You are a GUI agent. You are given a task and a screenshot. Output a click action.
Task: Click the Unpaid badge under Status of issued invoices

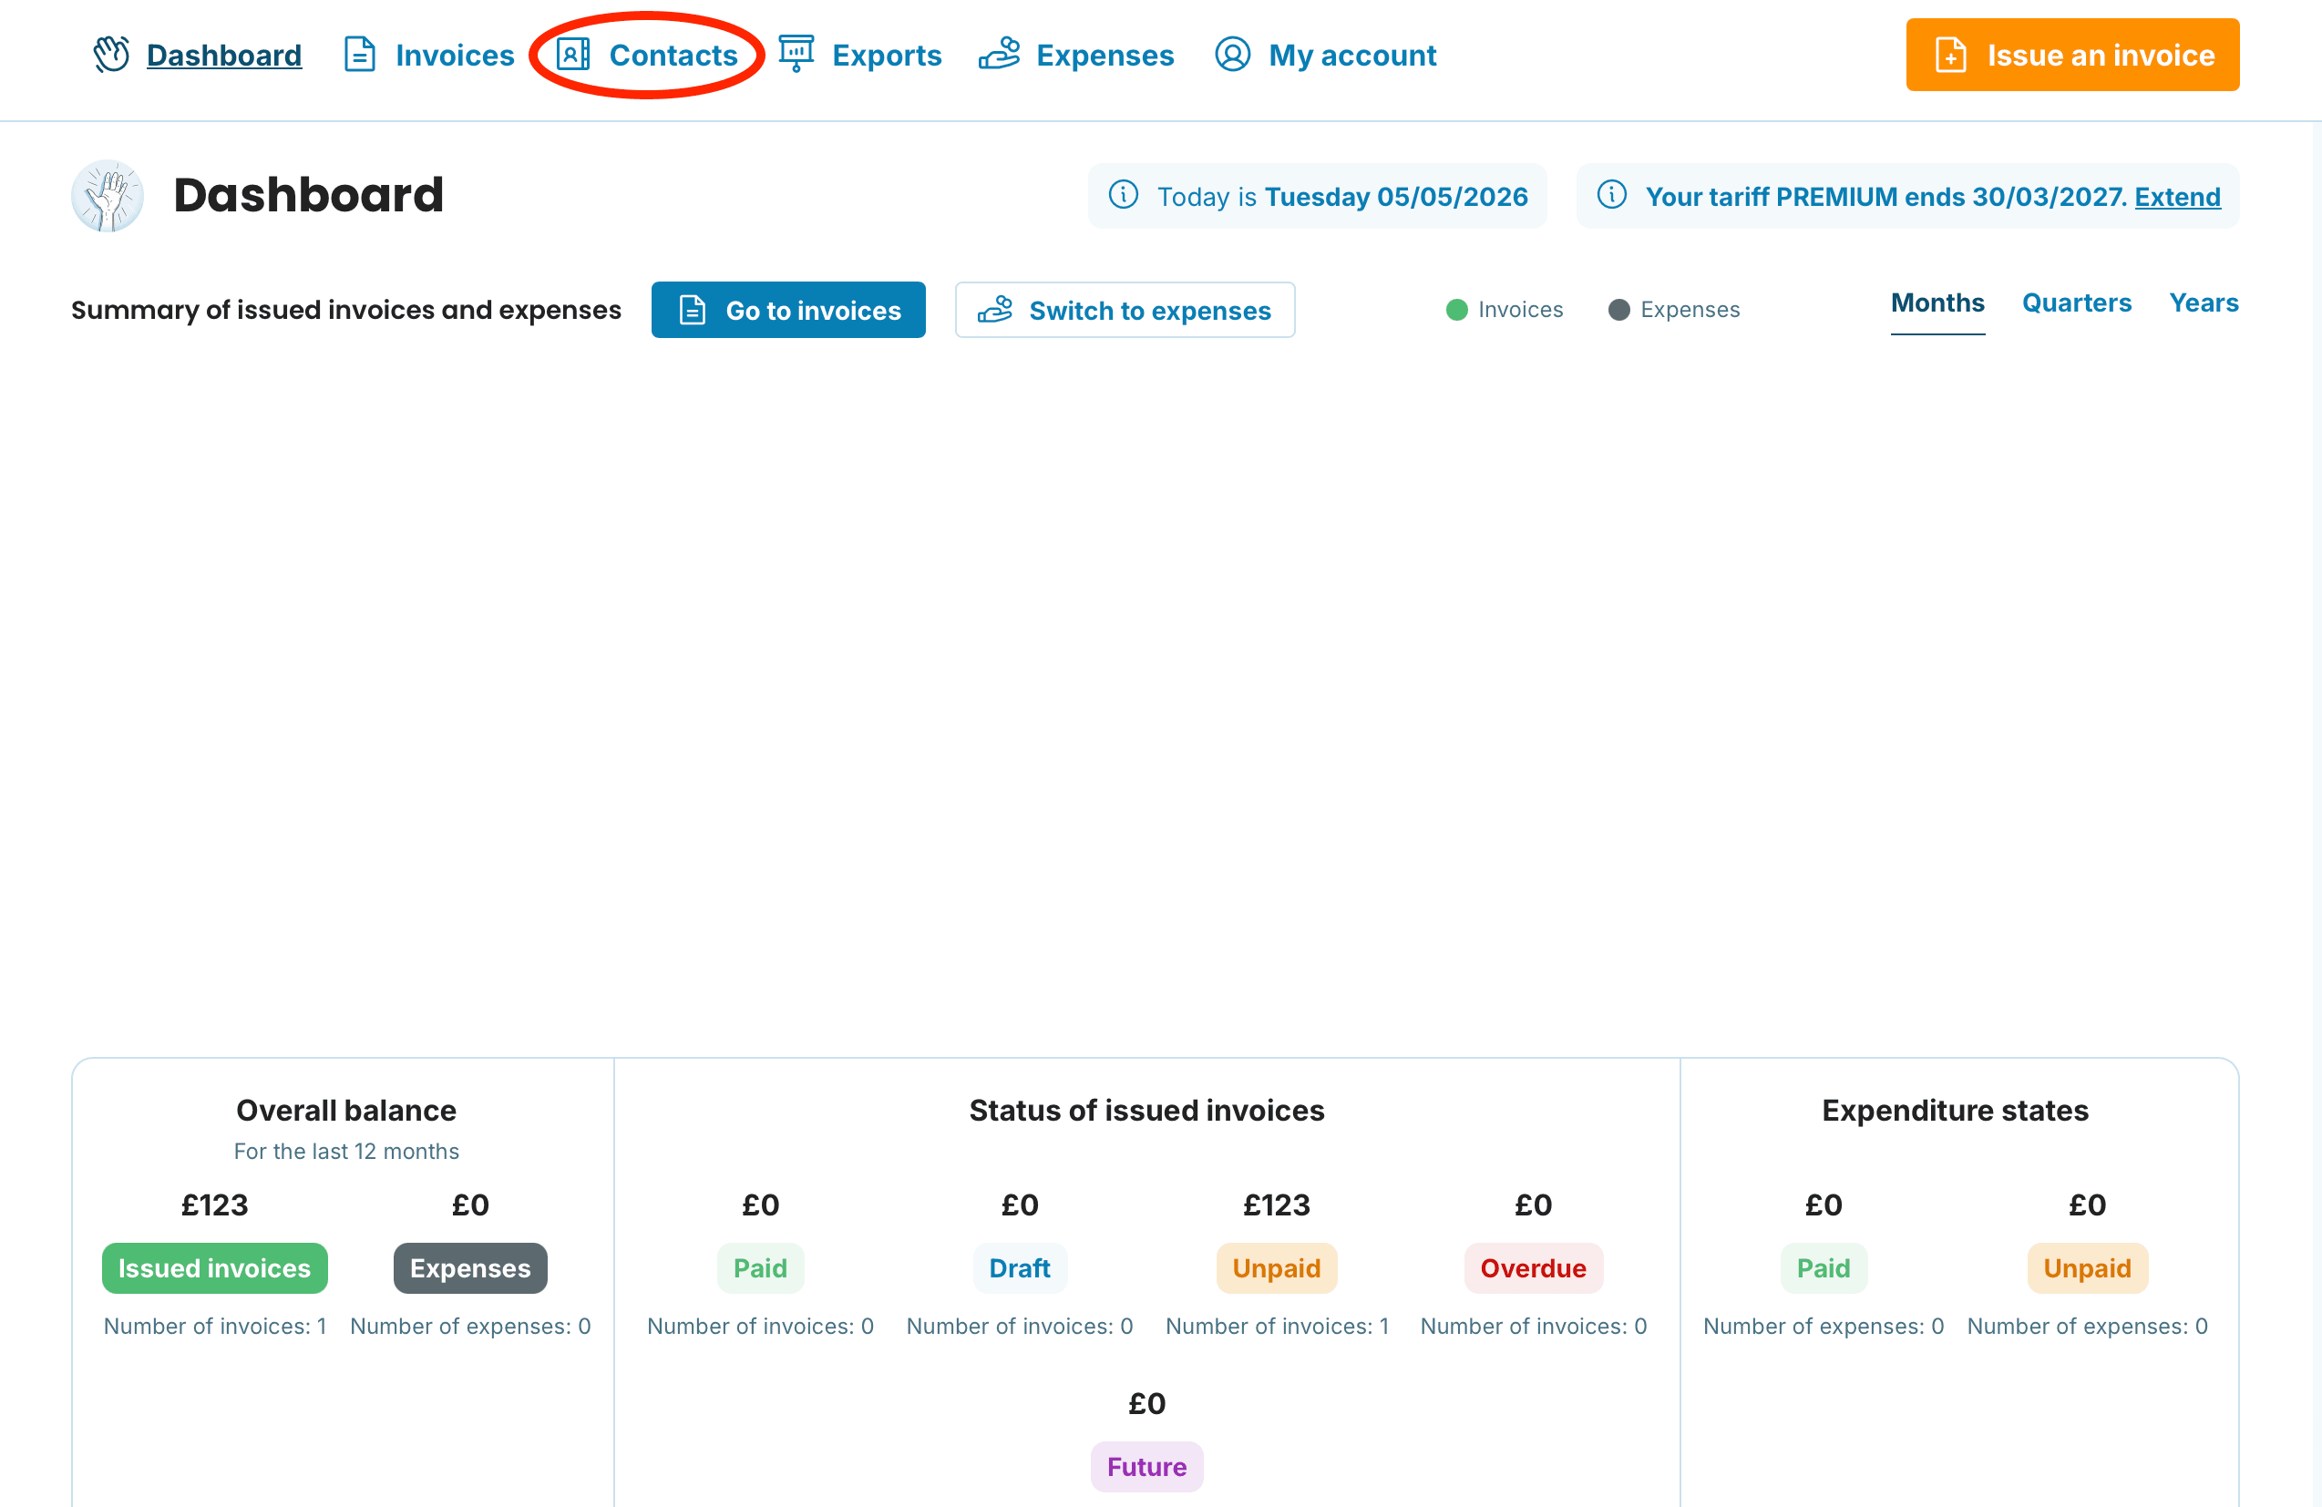point(1276,1268)
